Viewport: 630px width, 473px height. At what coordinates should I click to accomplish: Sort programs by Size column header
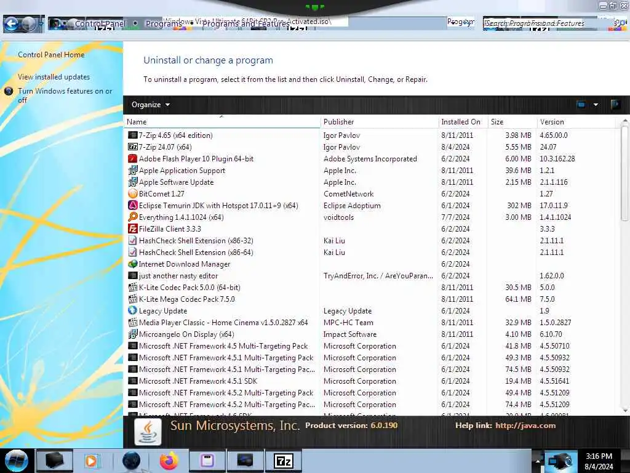(512, 122)
